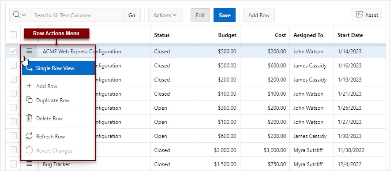Screen dimensions: 390x171
Task: Check the Bug Tracker row checkbox
Action: (x=13, y=164)
